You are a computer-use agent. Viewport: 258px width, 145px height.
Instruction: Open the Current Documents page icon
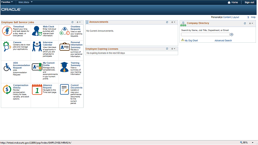coord(64,89)
